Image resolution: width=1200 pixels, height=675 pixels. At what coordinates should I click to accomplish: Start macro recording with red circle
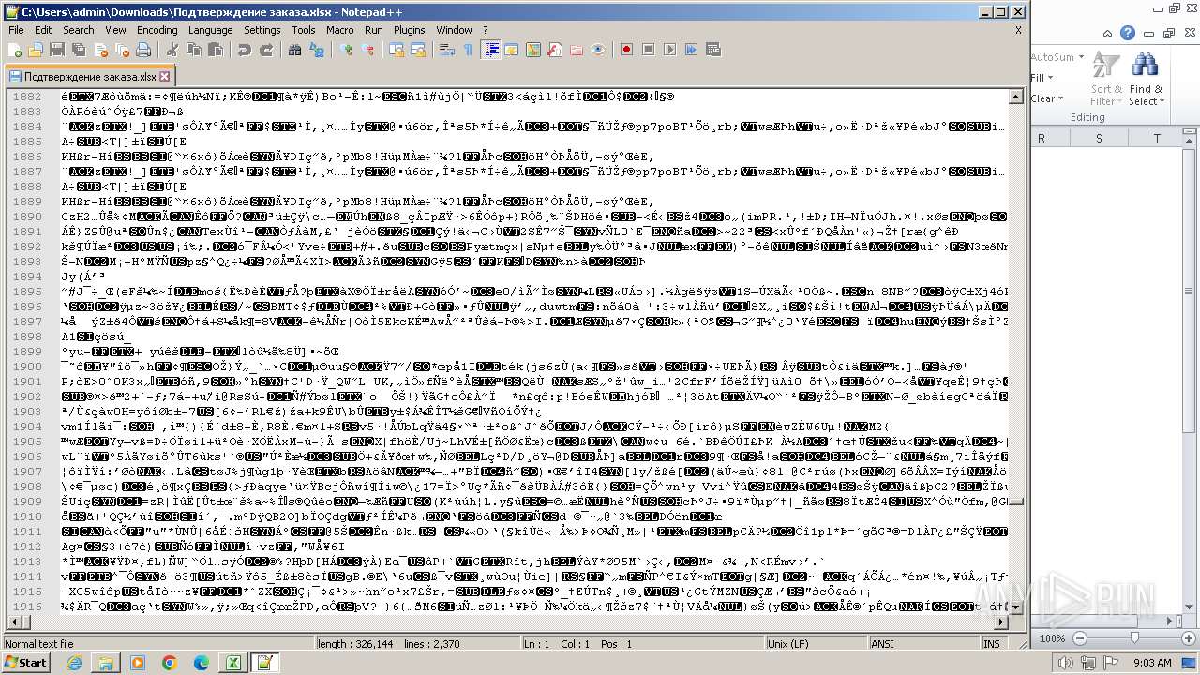(627, 50)
